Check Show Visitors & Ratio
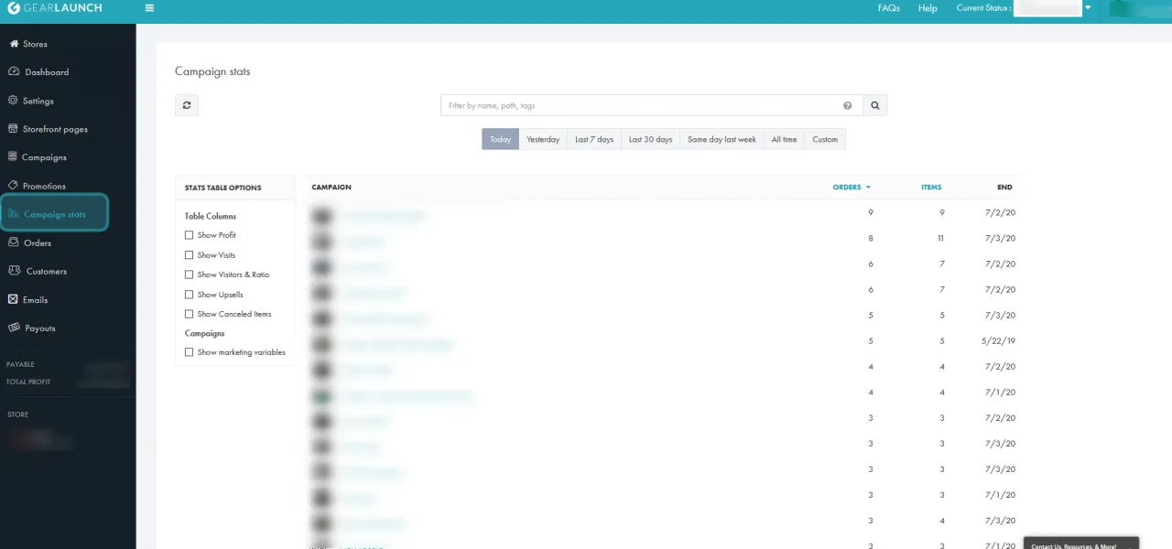1172x549 pixels. [190, 274]
